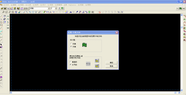Open the WebCenter menu
Viewport: 186px width, 95px height.
(x=72, y=5)
